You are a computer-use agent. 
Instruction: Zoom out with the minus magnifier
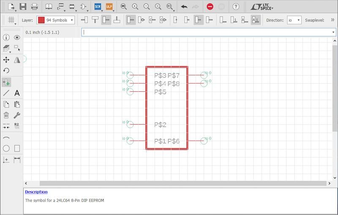click(147, 7)
